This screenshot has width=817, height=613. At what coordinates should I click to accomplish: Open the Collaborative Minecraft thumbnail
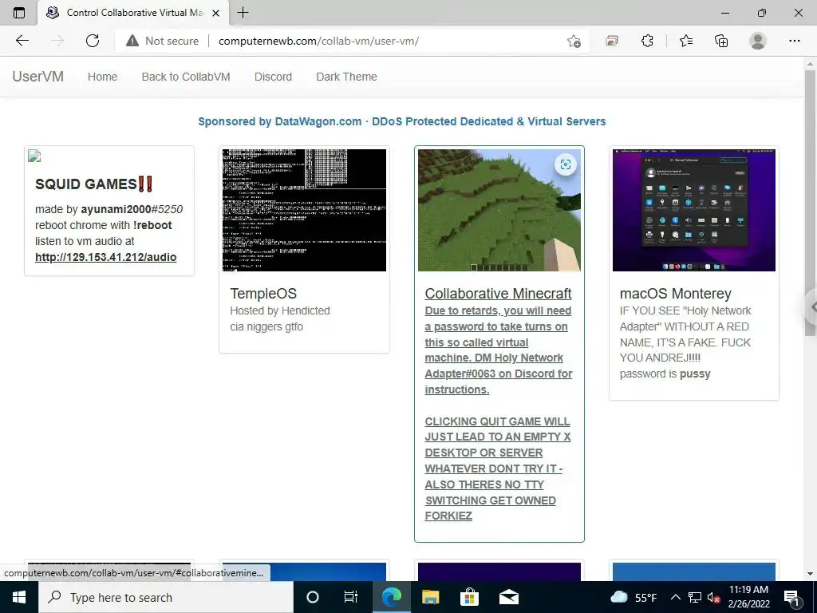point(499,210)
